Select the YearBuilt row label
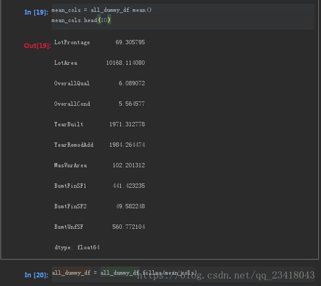This screenshot has width=321, height=286. [x=69, y=124]
